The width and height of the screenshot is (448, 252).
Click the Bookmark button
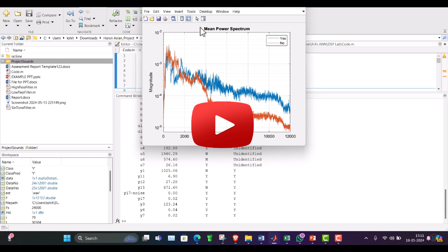[x=90, y=26]
